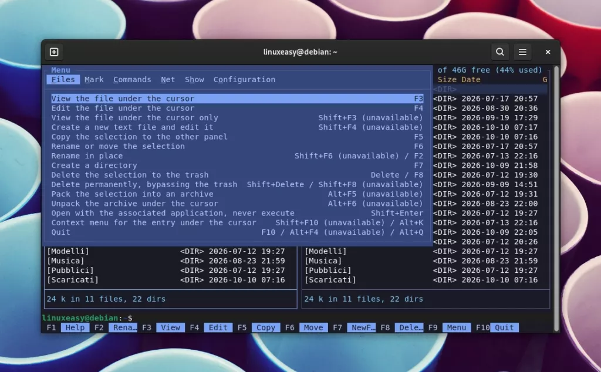Click the F5 Copy button
This screenshot has width=601, height=372.
[266, 327]
